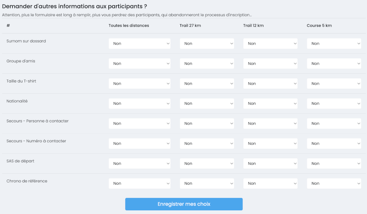Image resolution: width=367 pixels, height=214 pixels.
Task: Open Nationalité dropdown for Course 5 km
Action: (334, 104)
